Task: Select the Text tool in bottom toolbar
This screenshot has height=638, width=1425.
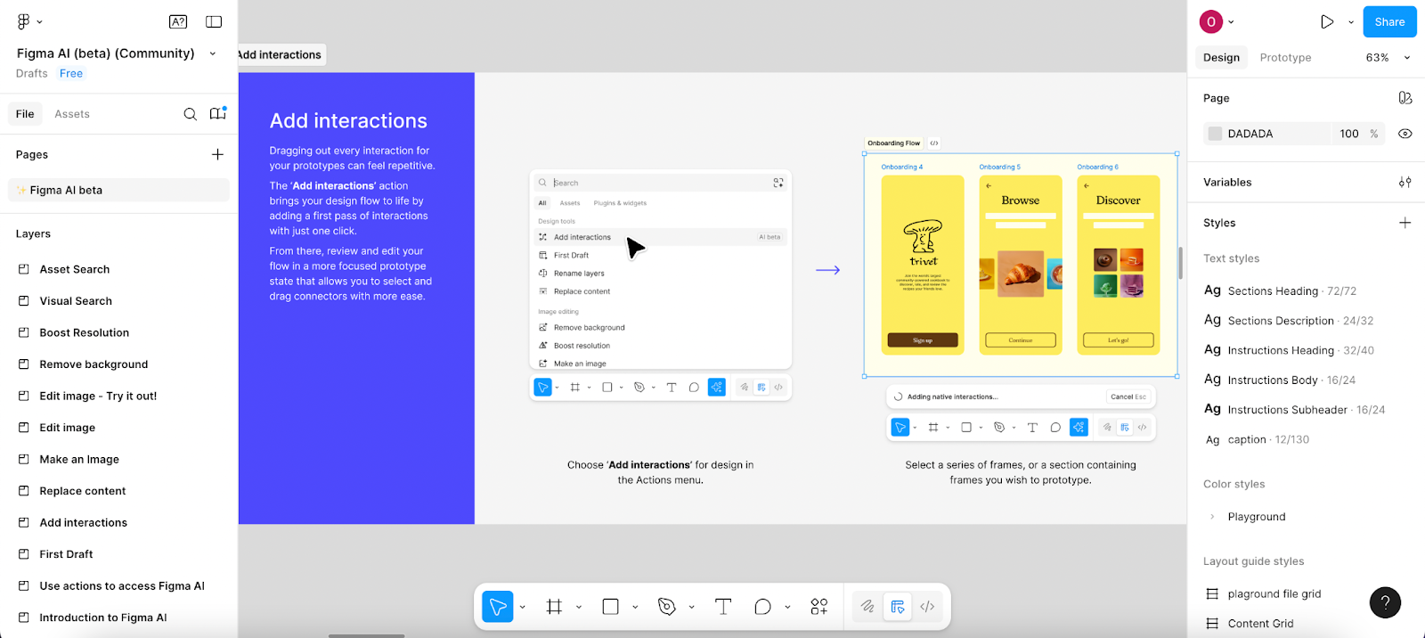Action: 723,607
